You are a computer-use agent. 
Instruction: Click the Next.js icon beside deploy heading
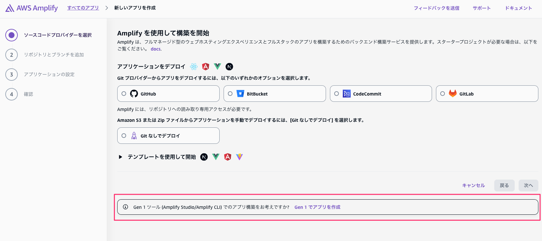(229, 67)
